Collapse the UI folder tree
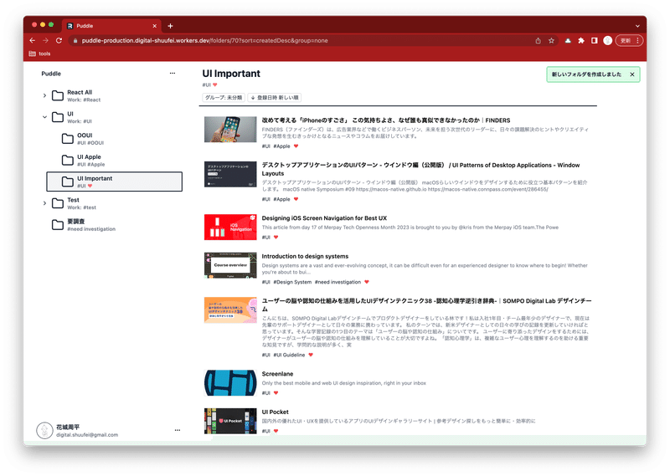 point(44,117)
